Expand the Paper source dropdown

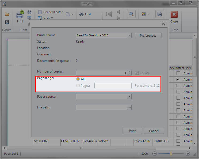[x=129, y=97]
